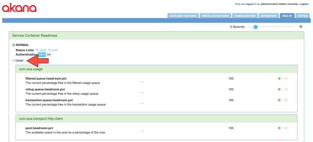Click the green status circle for pool.headroom.pct
Viewport: 313px width, 142px height.
click(279, 128)
